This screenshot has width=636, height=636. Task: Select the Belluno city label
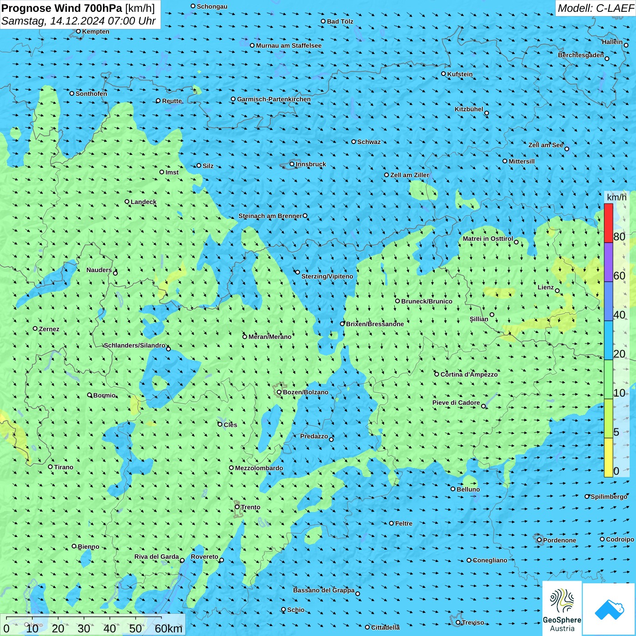[x=468, y=489]
